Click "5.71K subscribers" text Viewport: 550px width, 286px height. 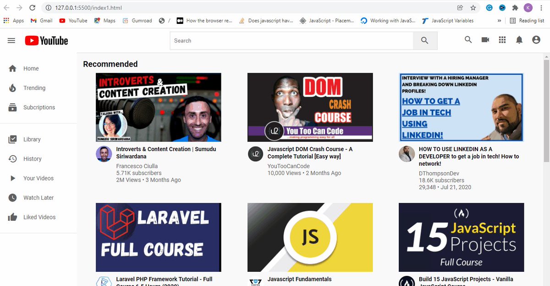click(139, 173)
